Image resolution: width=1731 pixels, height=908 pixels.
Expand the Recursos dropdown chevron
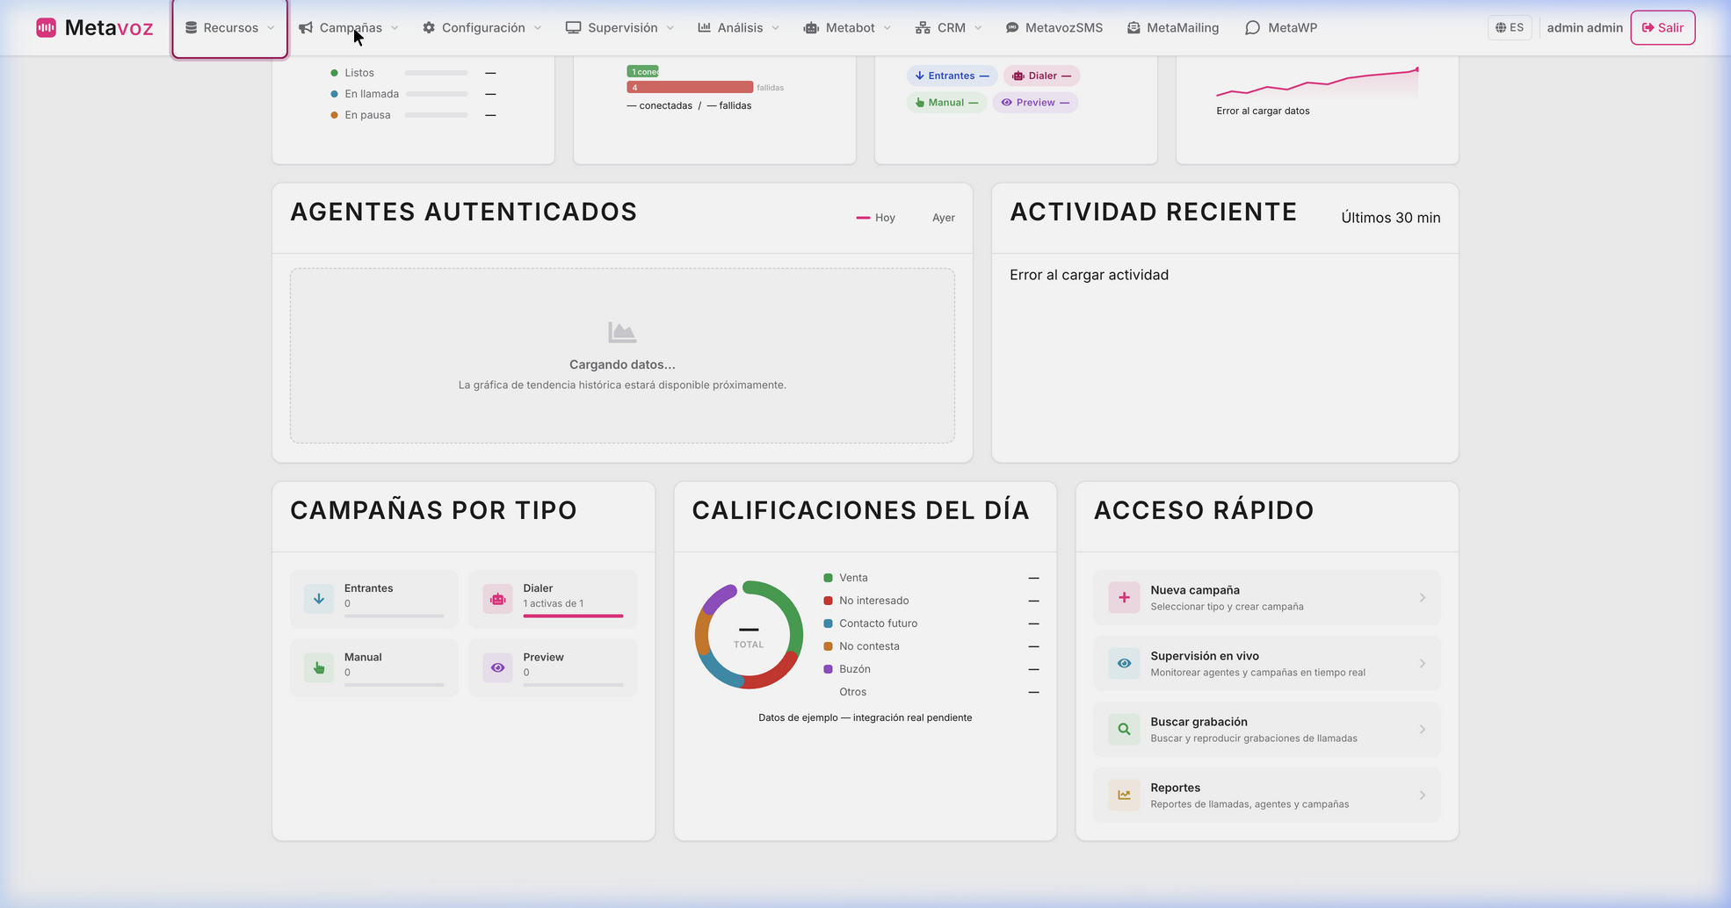(x=271, y=28)
